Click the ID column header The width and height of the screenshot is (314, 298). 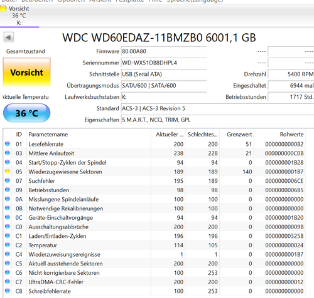[19, 135]
